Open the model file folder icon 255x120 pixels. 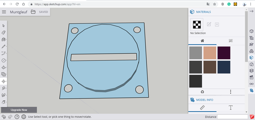point(33,12)
